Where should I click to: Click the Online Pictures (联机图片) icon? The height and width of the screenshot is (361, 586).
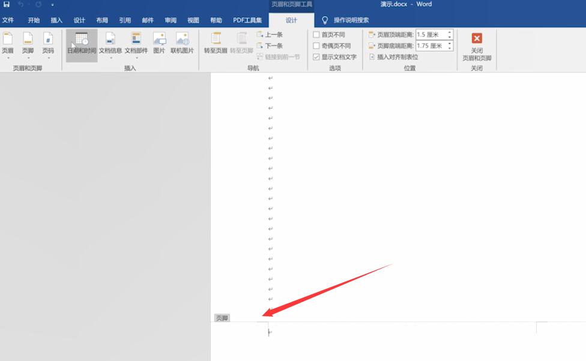(x=183, y=43)
